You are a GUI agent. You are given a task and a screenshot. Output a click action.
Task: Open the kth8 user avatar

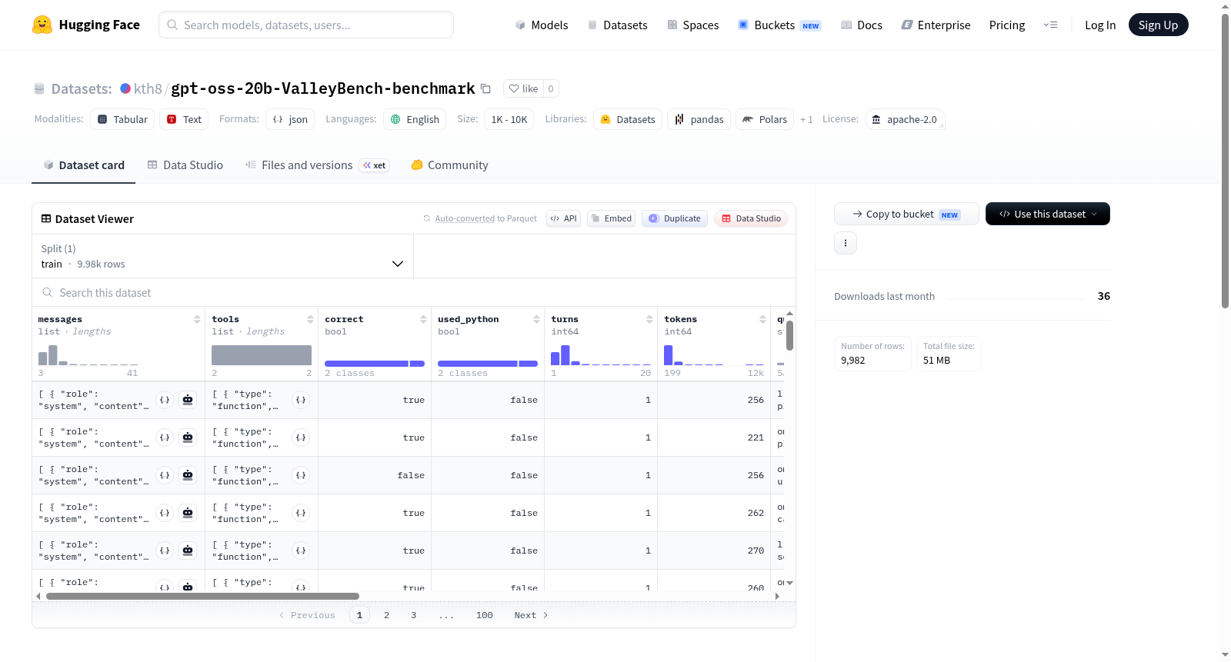coord(125,88)
